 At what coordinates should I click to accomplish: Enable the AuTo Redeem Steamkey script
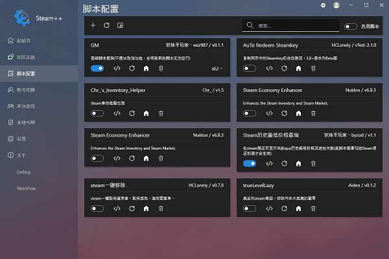click(x=250, y=69)
